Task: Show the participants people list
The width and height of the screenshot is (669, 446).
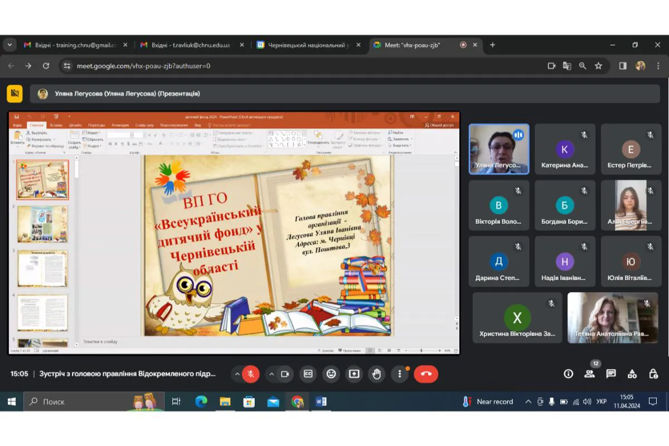Action: tap(590, 374)
